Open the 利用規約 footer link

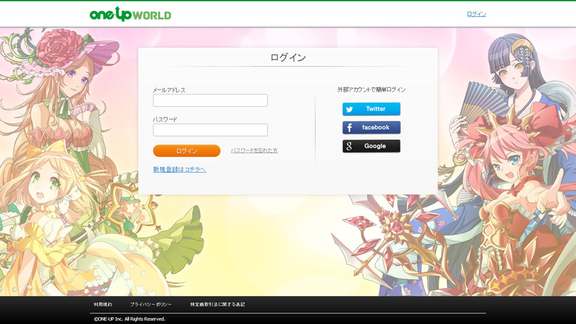click(x=103, y=304)
